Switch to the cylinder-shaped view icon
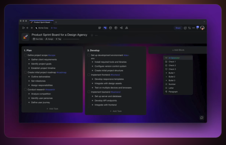 point(110,28)
